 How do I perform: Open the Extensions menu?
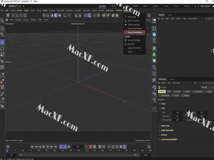click(x=110, y=10)
